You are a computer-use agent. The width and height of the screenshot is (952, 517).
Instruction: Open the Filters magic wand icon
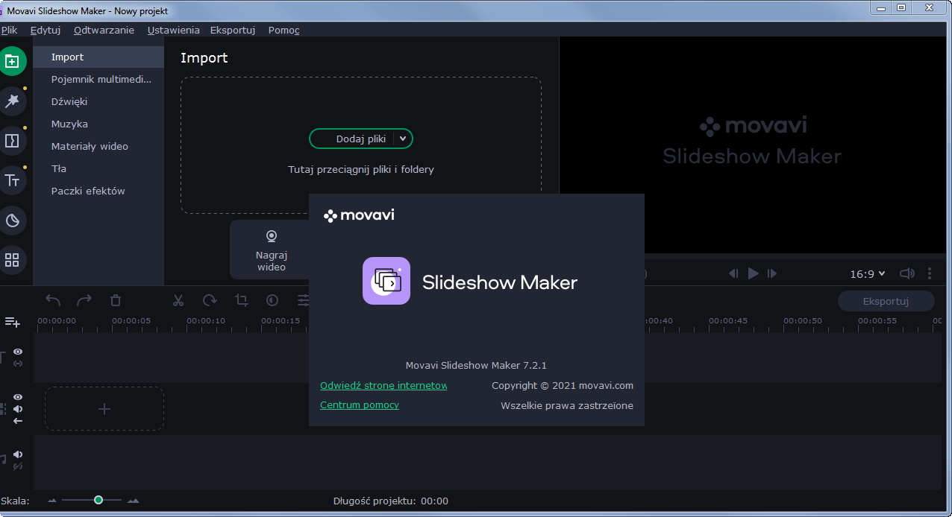[12, 101]
